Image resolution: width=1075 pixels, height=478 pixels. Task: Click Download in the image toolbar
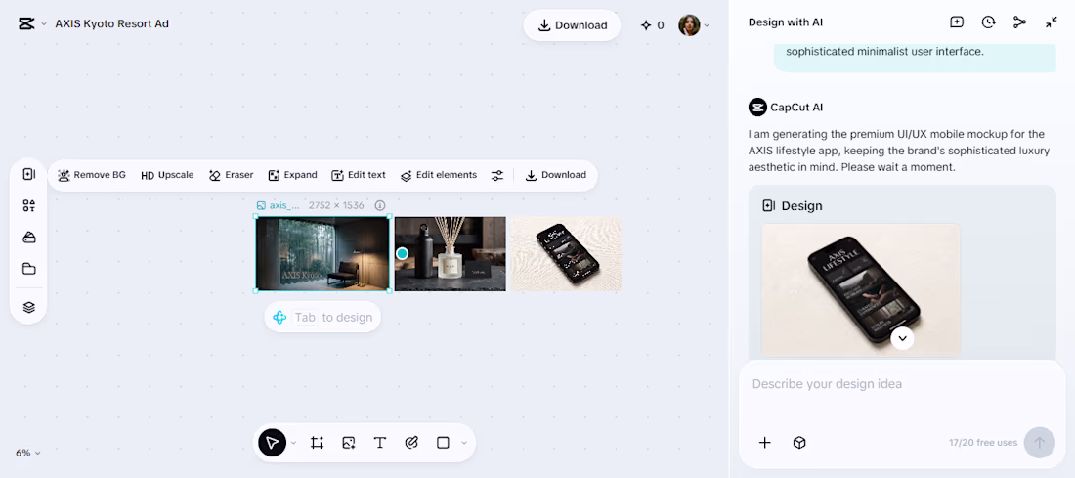coord(556,175)
